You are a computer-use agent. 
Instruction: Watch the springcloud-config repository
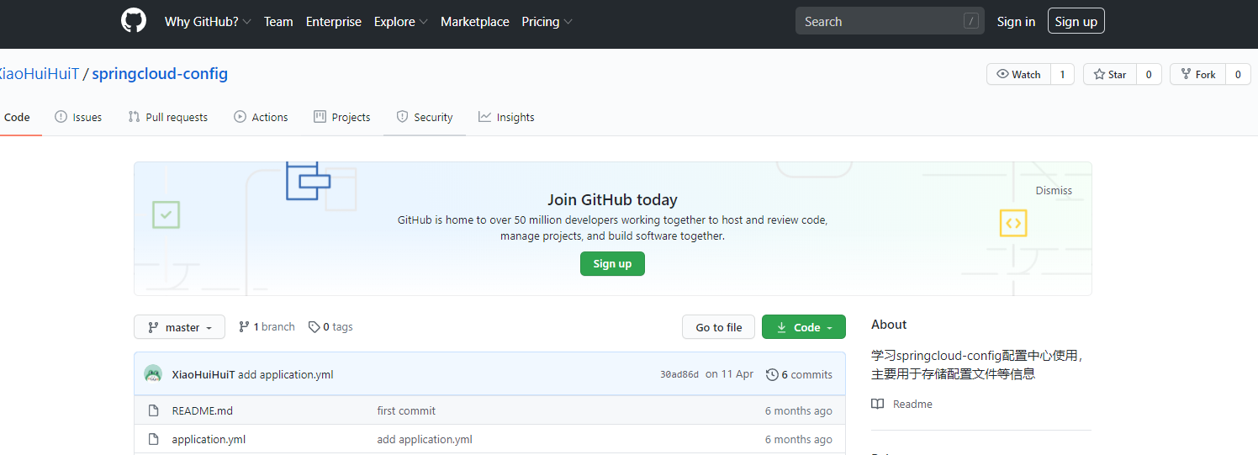[x=1018, y=75]
